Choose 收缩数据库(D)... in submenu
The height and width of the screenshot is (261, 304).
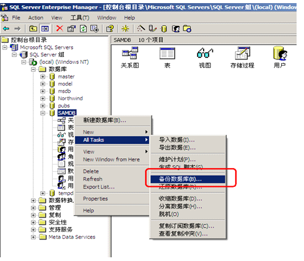pos(188,199)
